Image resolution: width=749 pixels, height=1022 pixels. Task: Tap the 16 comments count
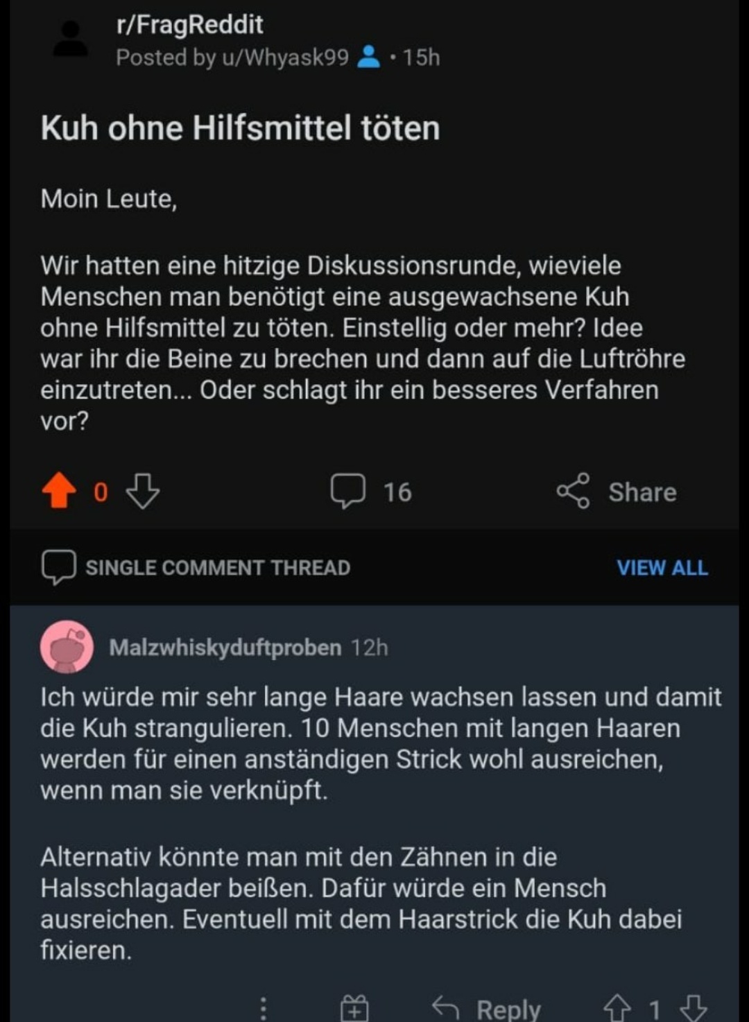pos(397,492)
